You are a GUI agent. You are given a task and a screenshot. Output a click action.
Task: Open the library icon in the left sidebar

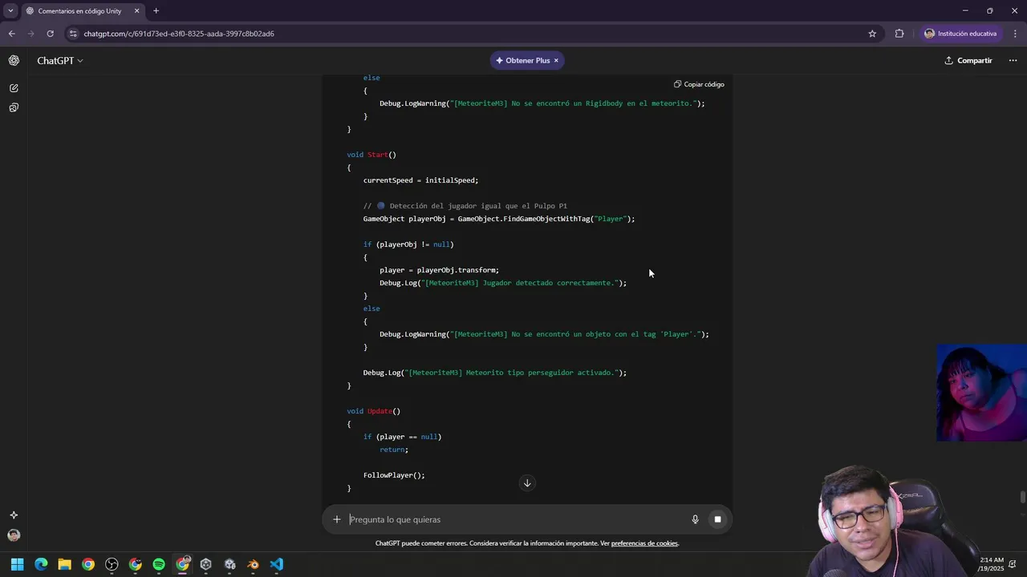[x=14, y=107]
